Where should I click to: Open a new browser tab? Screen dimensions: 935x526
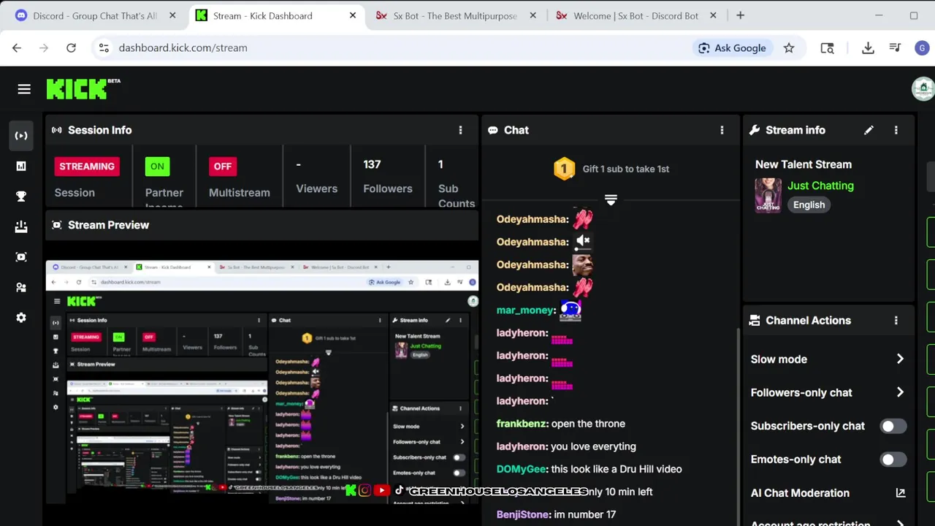coord(740,15)
